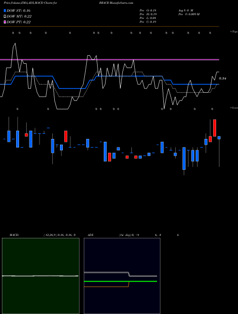Click the '<Lows' marker label
The height and width of the screenshot is (314, 238).
coord(234,108)
